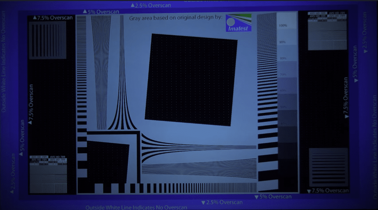Viewport: 378px width, 210px height.
Task: Click the AVS HD 709 pattern box in the lower-left corner
Action: pos(48,174)
